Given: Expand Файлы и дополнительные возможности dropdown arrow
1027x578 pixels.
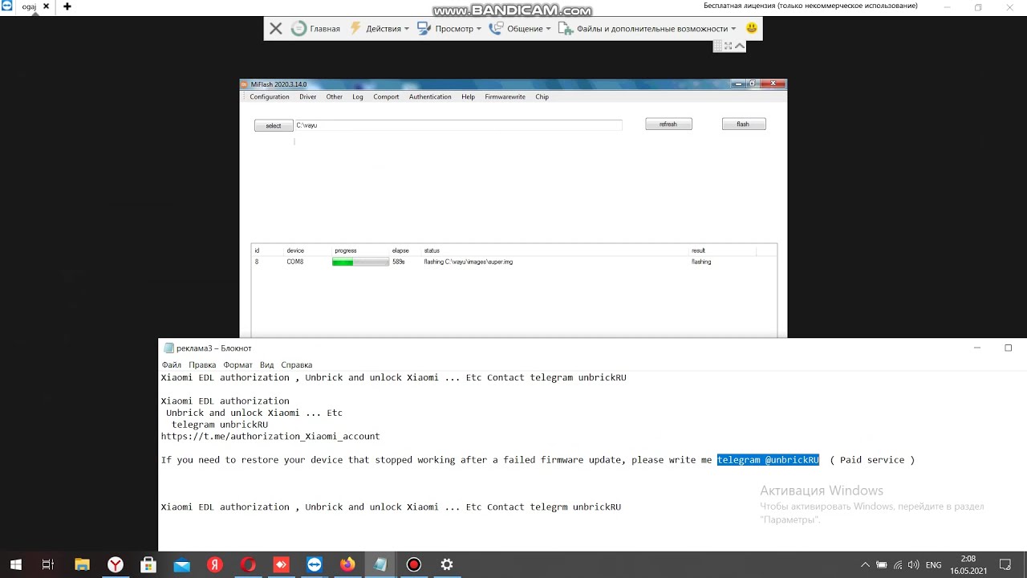Looking at the screenshot, I should (733, 29).
